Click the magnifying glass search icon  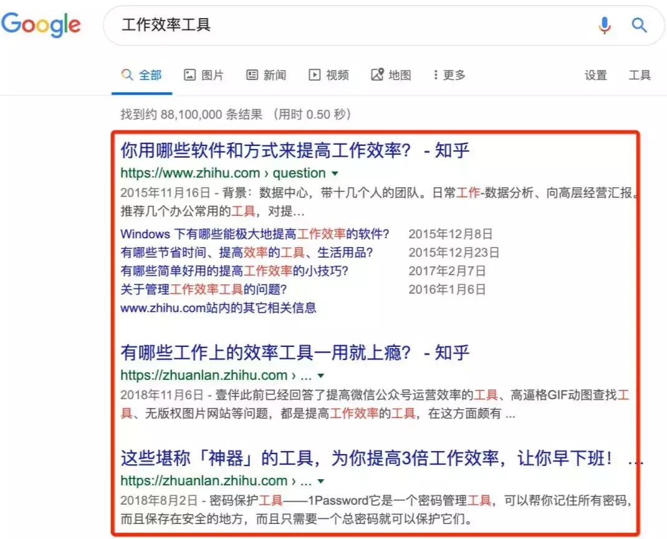(x=639, y=25)
